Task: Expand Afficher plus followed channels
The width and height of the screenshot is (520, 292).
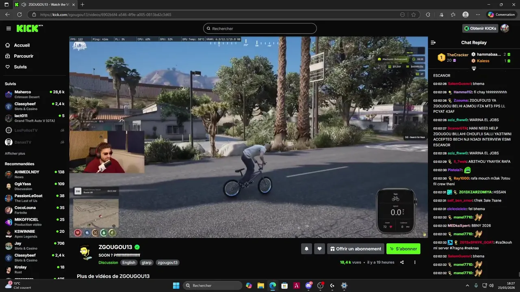Action: point(15,154)
